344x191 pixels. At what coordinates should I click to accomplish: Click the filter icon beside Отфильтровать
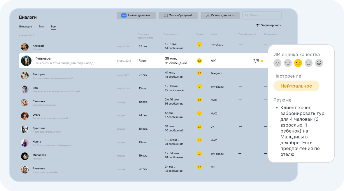258,25
